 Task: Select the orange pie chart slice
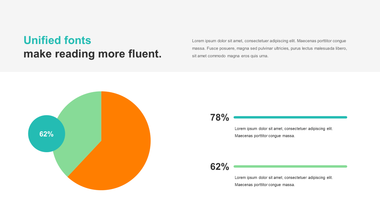(119, 146)
